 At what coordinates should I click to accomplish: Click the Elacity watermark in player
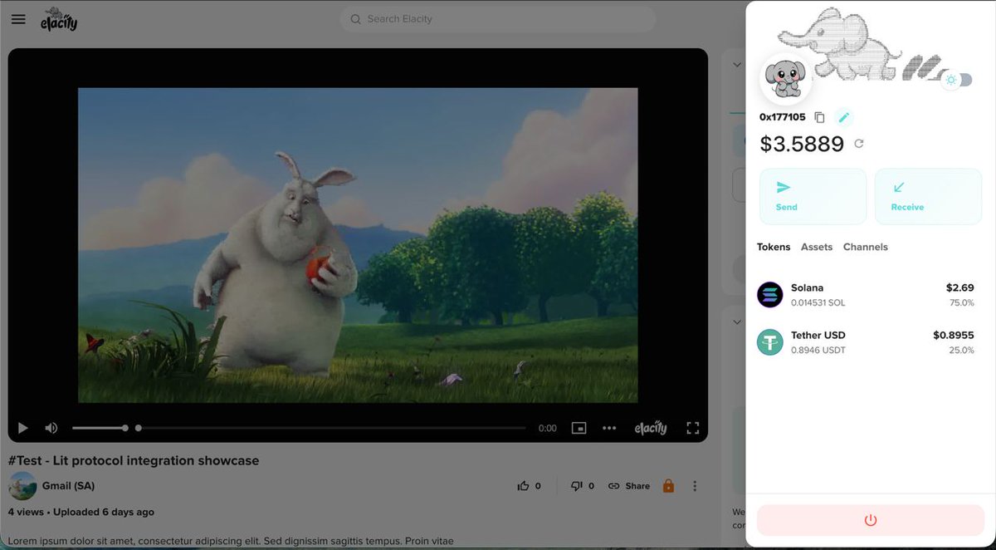pyautogui.click(x=651, y=428)
